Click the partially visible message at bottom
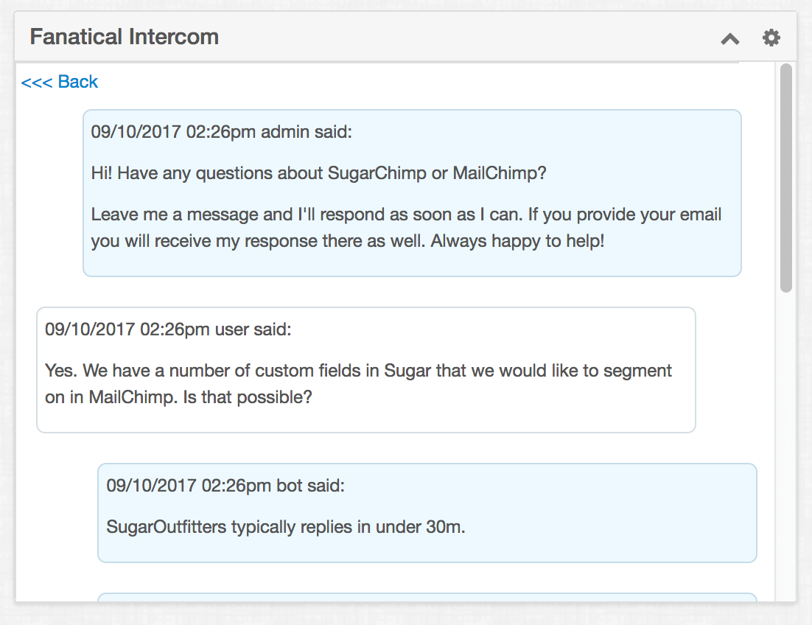The width and height of the screenshot is (812, 625). tap(427, 597)
